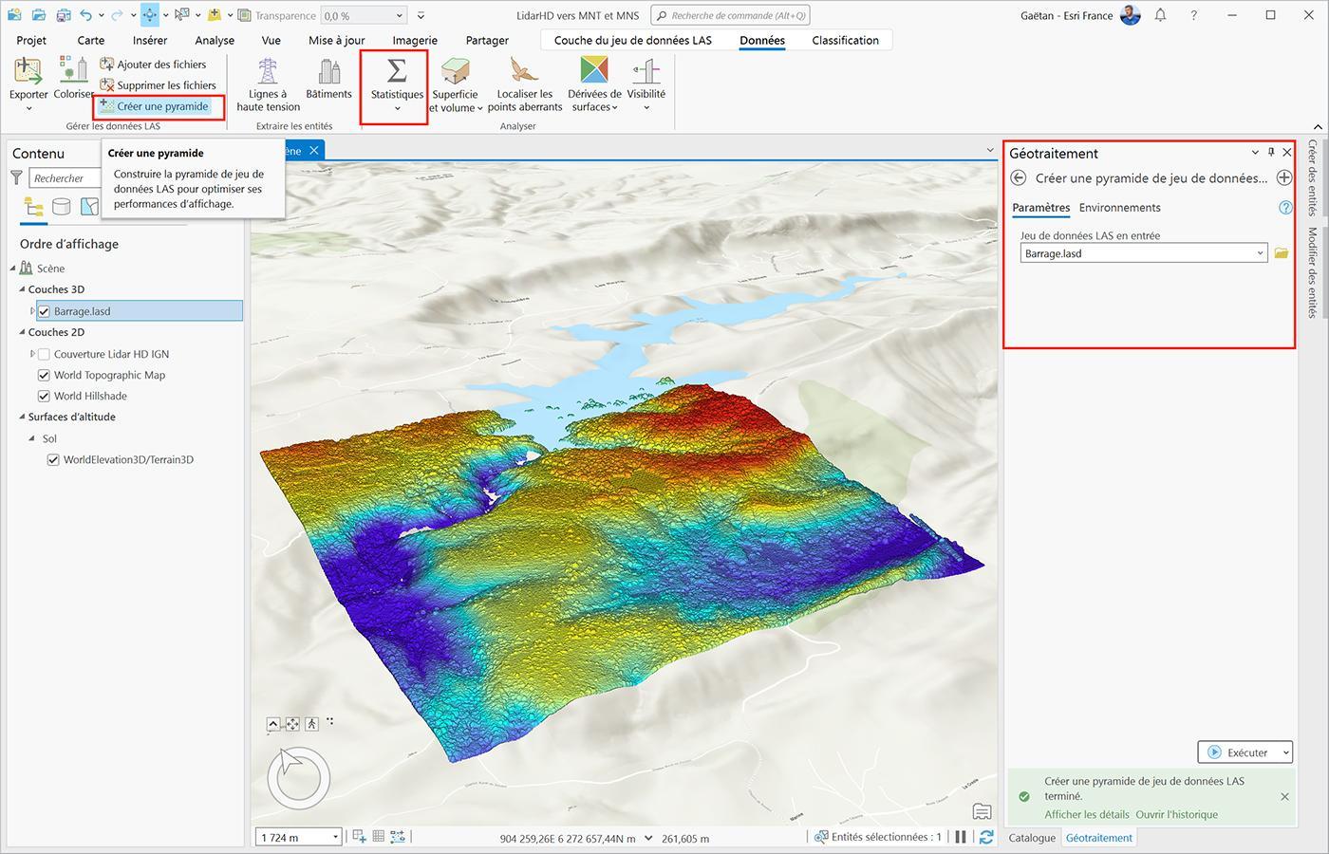
Task: Click the Géotraitement help question icon
Action: pyautogui.click(x=1285, y=208)
